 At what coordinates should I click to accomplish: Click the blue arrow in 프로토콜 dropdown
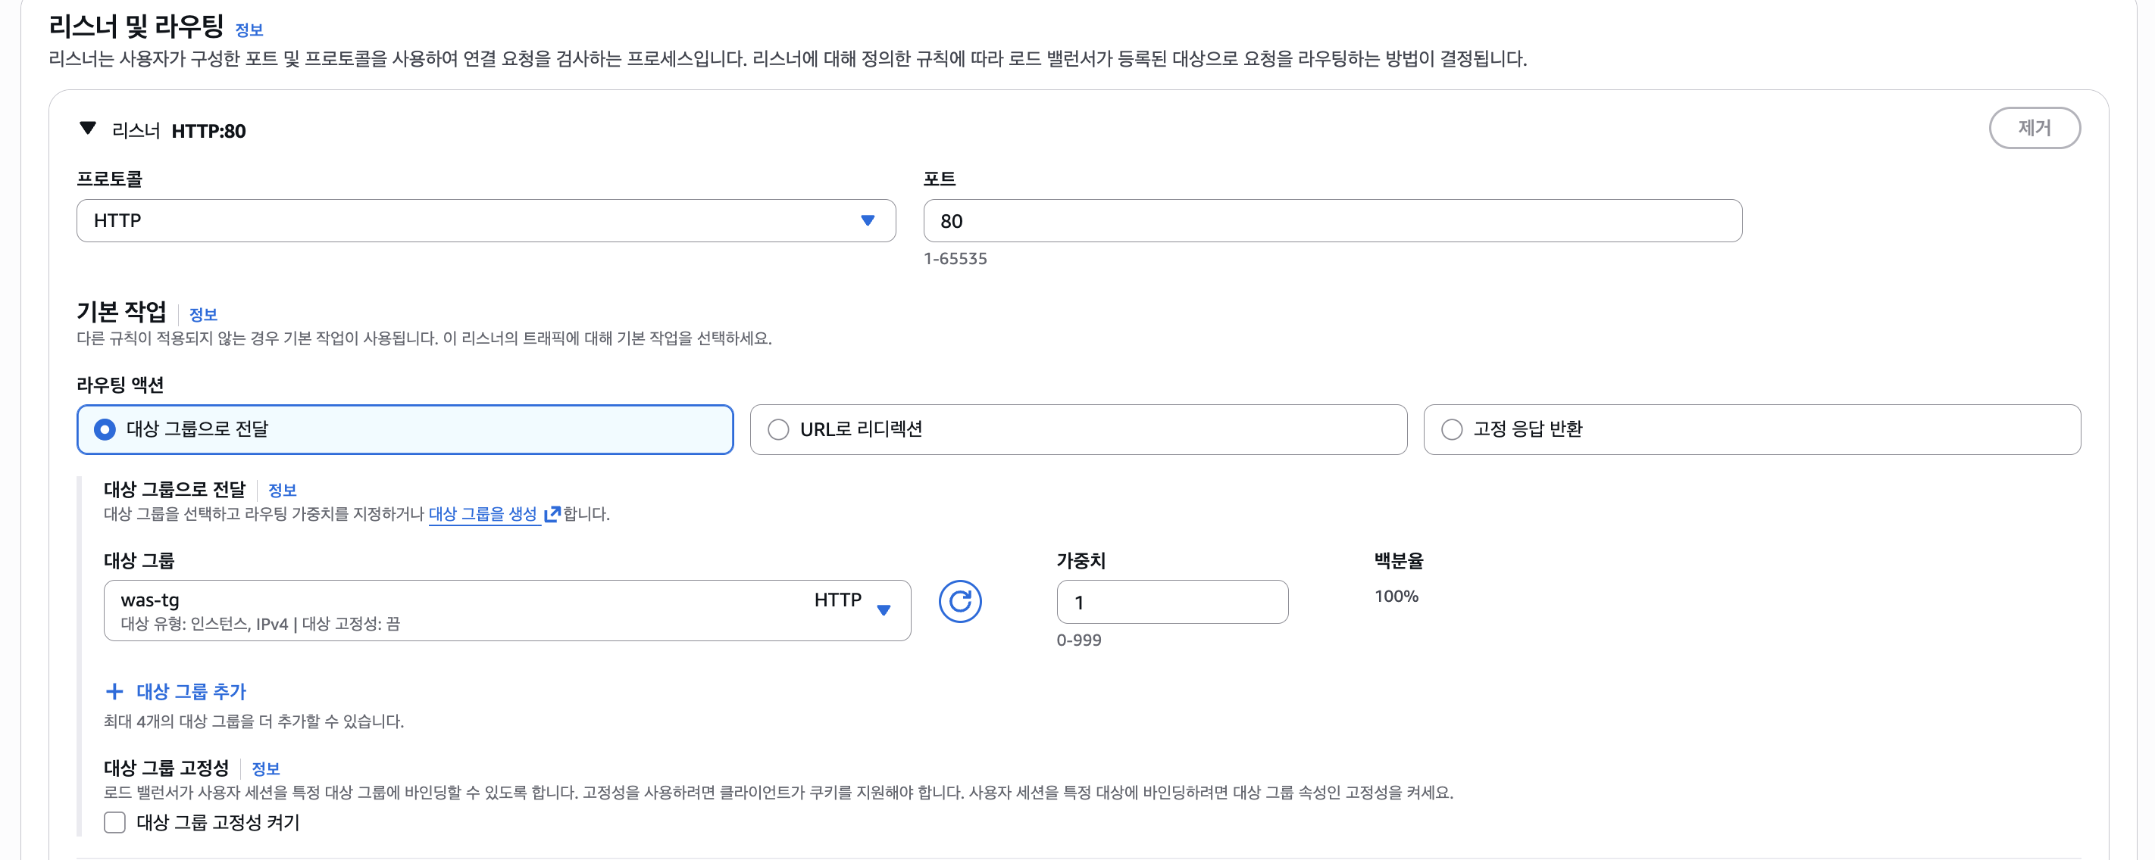tap(868, 220)
